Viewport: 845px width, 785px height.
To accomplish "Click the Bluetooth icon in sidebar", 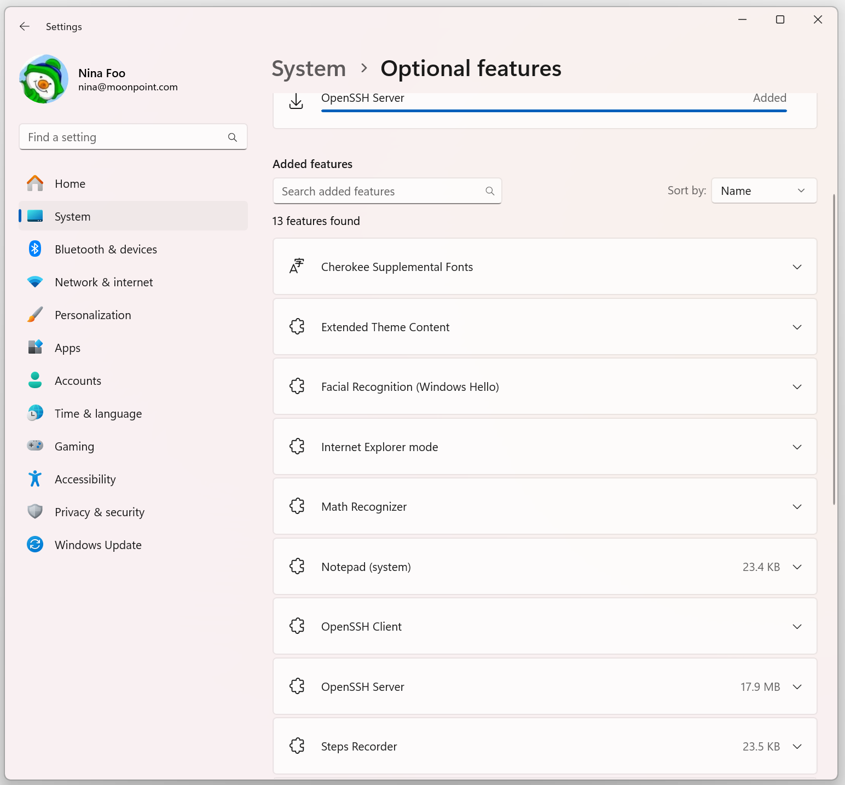I will click(x=35, y=249).
